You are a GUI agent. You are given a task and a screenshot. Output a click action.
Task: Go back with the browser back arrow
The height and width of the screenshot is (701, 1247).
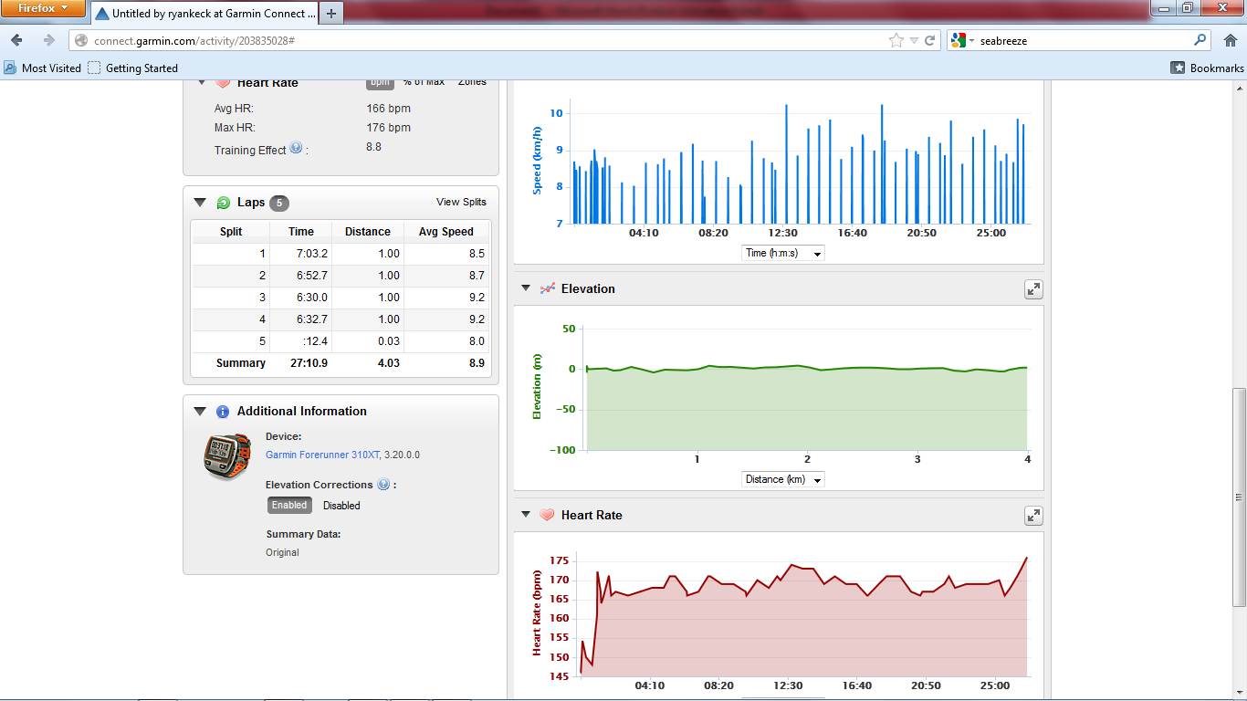(17, 40)
